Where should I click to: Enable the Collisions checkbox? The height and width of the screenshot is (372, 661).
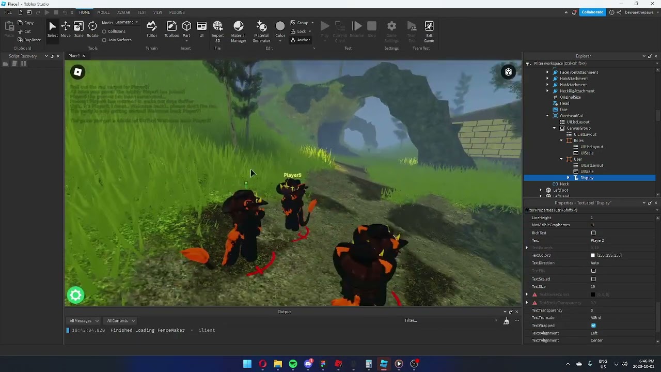click(104, 32)
